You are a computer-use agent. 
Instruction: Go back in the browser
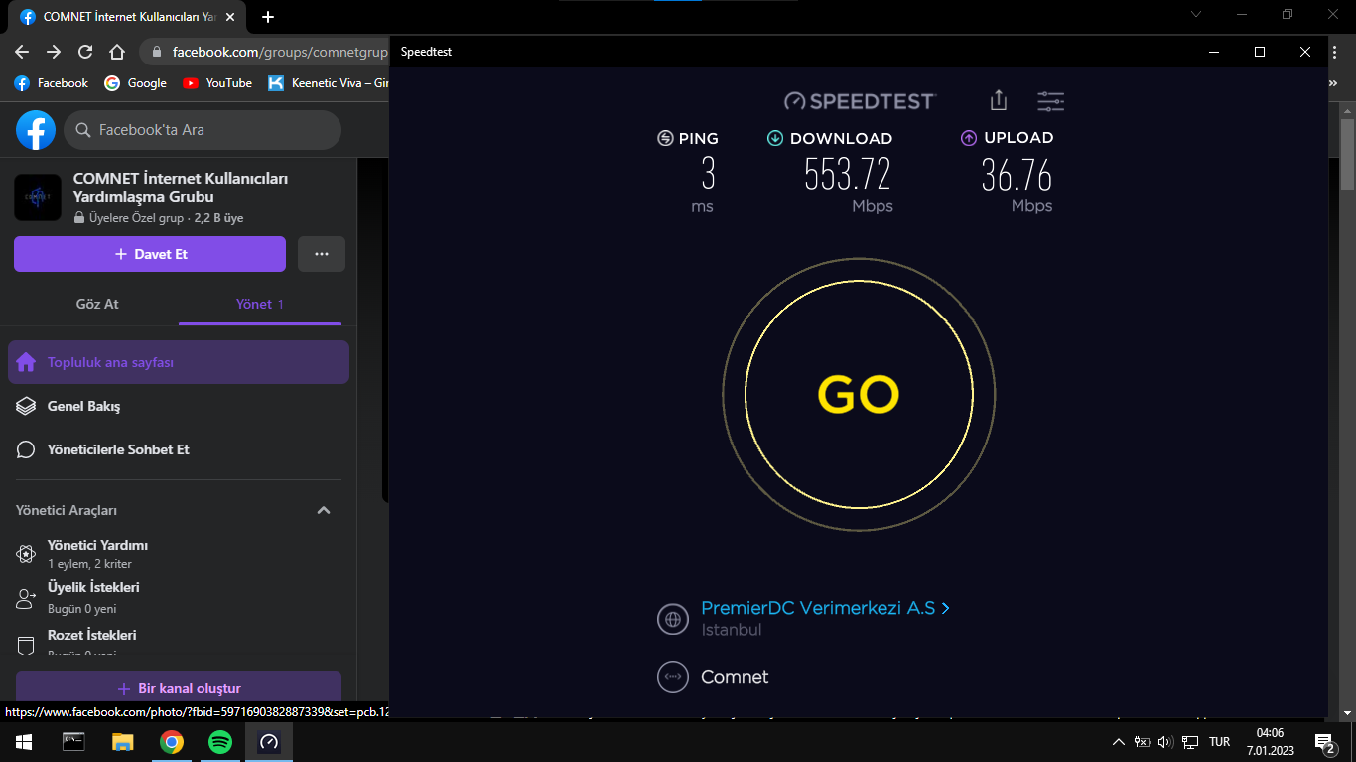coord(22,52)
